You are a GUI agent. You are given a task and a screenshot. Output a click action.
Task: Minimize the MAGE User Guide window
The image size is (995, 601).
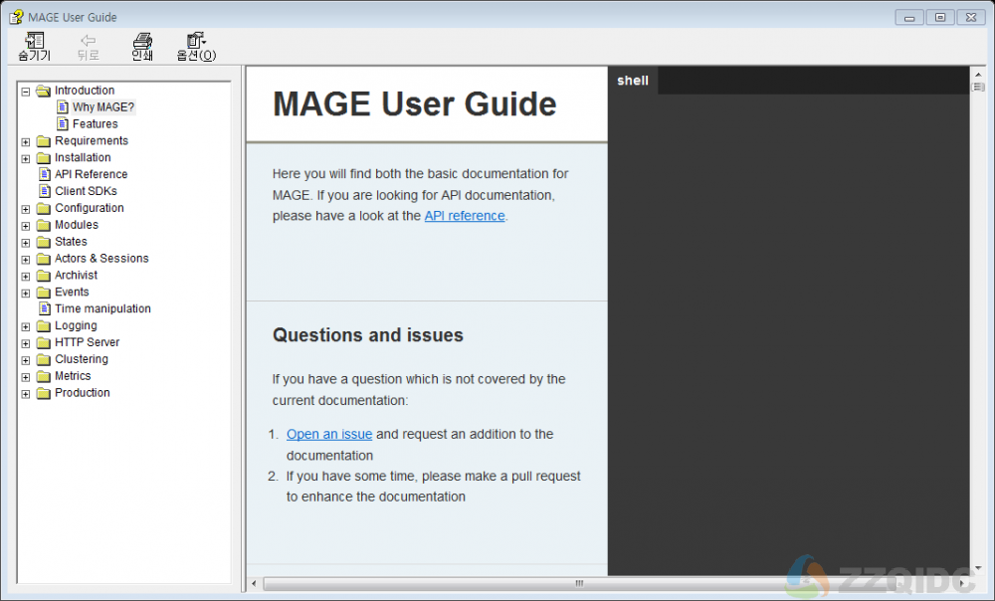pyautogui.click(x=909, y=17)
